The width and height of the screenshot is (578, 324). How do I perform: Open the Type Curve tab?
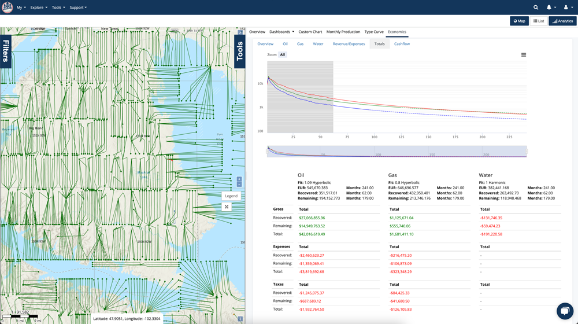pyautogui.click(x=374, y=32)
